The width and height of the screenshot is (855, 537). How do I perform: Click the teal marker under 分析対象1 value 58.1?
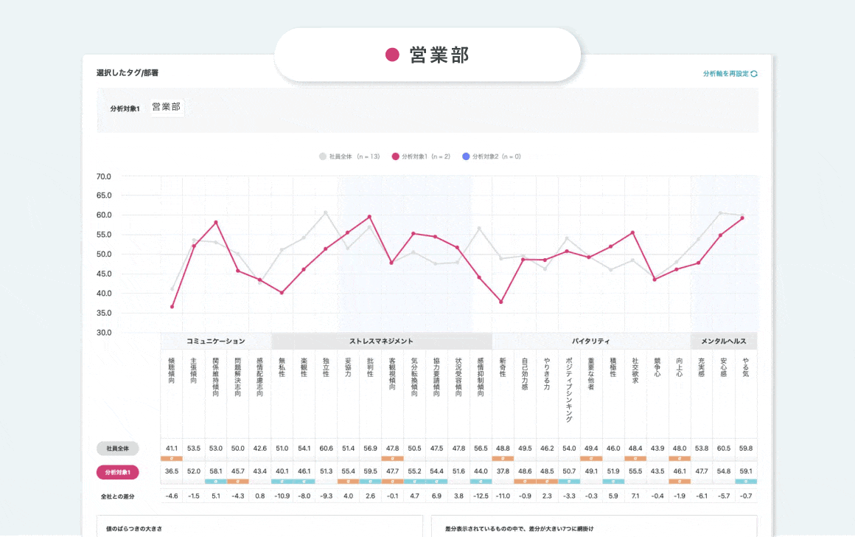tap(216, 481)
